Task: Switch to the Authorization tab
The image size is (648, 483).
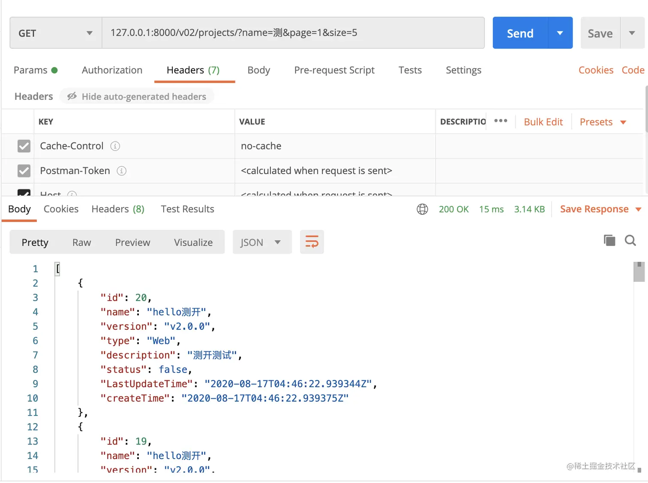Action: (112, 70)
